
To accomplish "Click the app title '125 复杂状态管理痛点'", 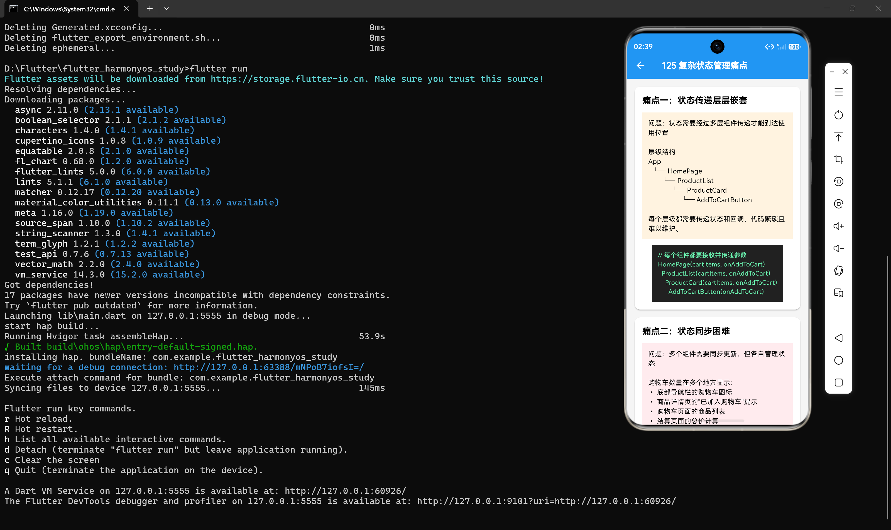I will tap(704, 66).
